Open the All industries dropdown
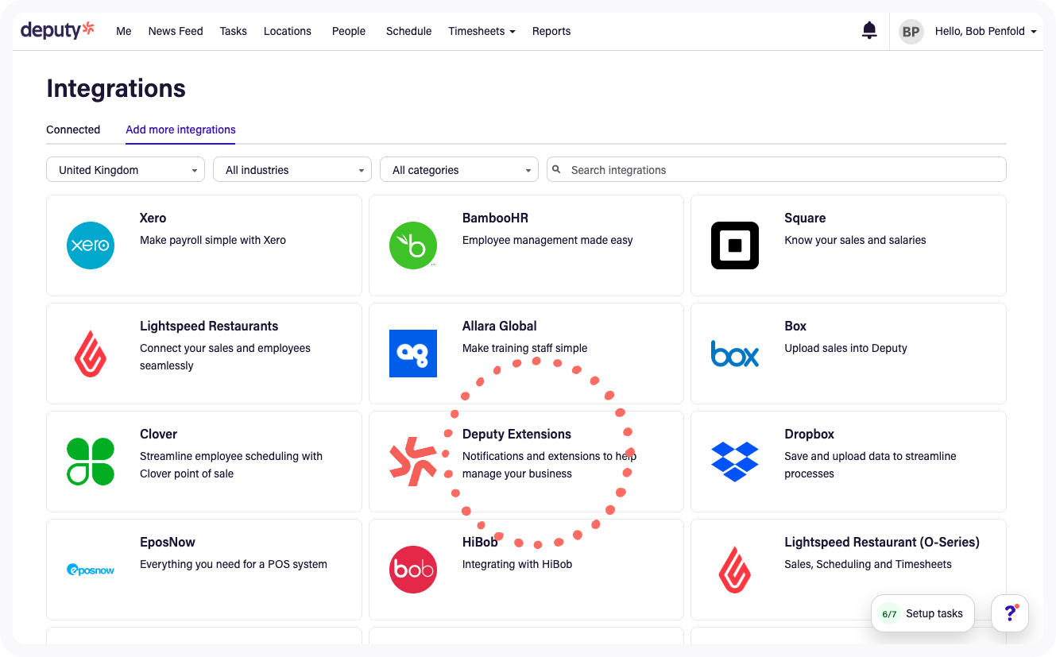The image size is (1056, 657). 292,169
